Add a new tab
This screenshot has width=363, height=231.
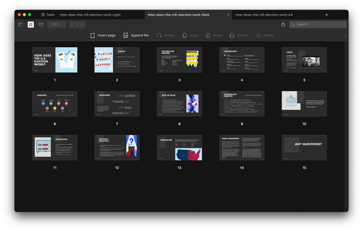(326, 15)
